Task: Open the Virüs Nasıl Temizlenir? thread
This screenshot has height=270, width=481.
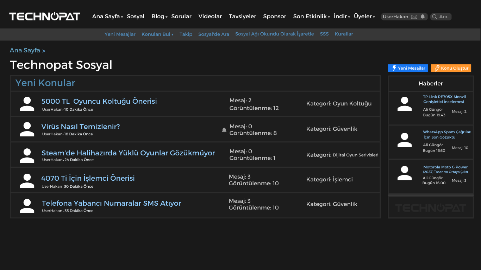Action: pyautogui.click(x=81, y=127)
